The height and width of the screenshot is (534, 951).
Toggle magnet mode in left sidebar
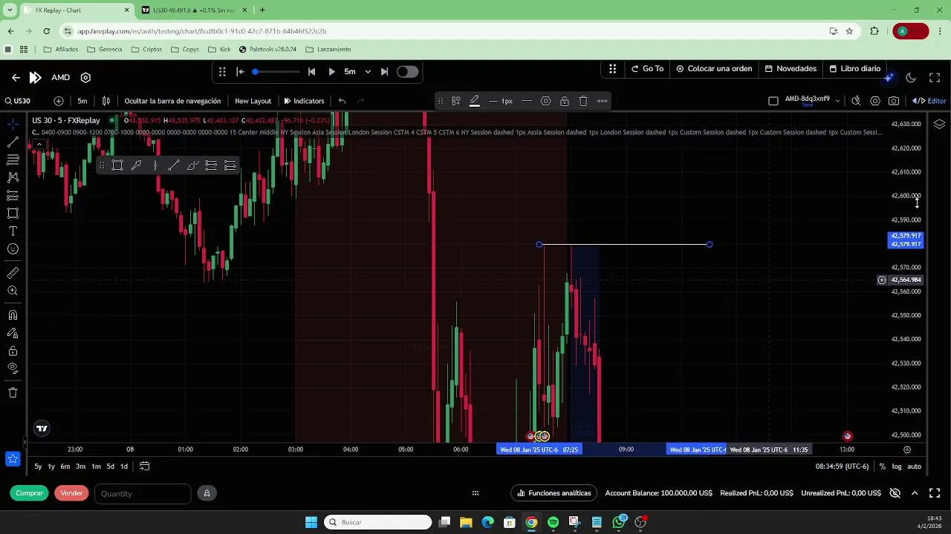(13, 315)
